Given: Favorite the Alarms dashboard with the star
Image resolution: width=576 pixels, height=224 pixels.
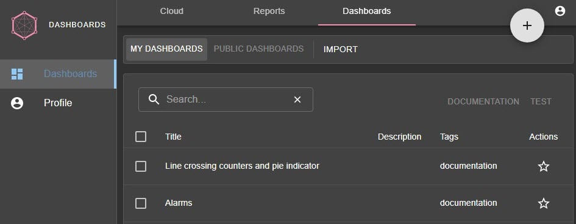Looking at the screenshot, I should pyautogui.click(x=543, y=203).
